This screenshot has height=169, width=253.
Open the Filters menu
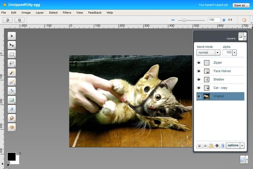pos(67,12)
